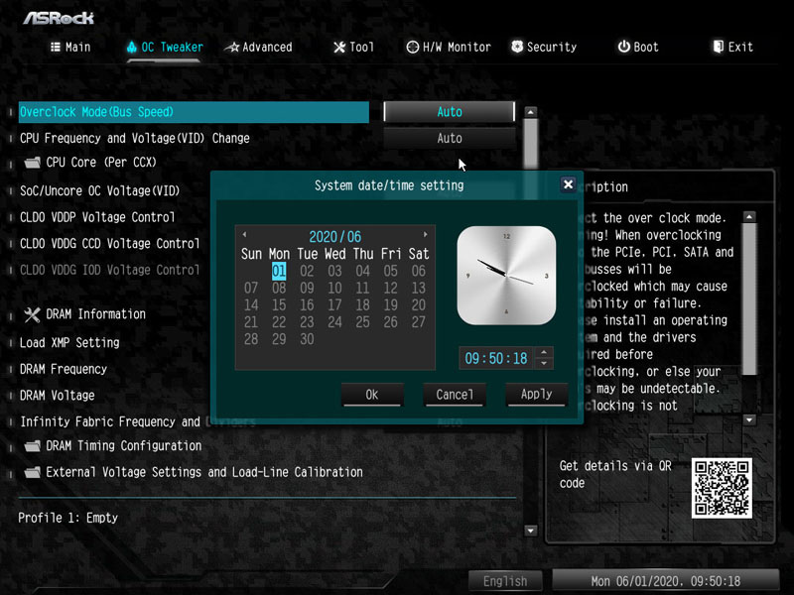Decrease the time with down arrow
The height and width of the screenshot is (595, 794).
point(544,363)
